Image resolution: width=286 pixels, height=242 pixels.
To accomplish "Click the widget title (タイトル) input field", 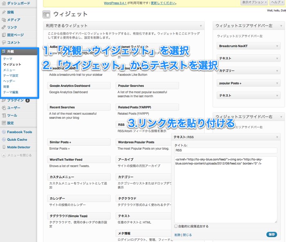I will click(226, 150).
